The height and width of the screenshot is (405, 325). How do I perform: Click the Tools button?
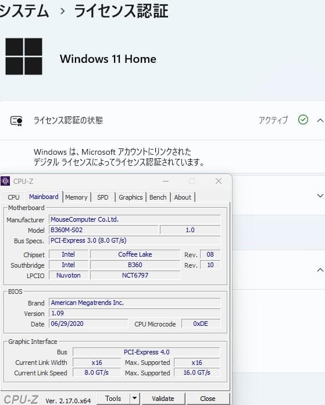click(113, 399)
